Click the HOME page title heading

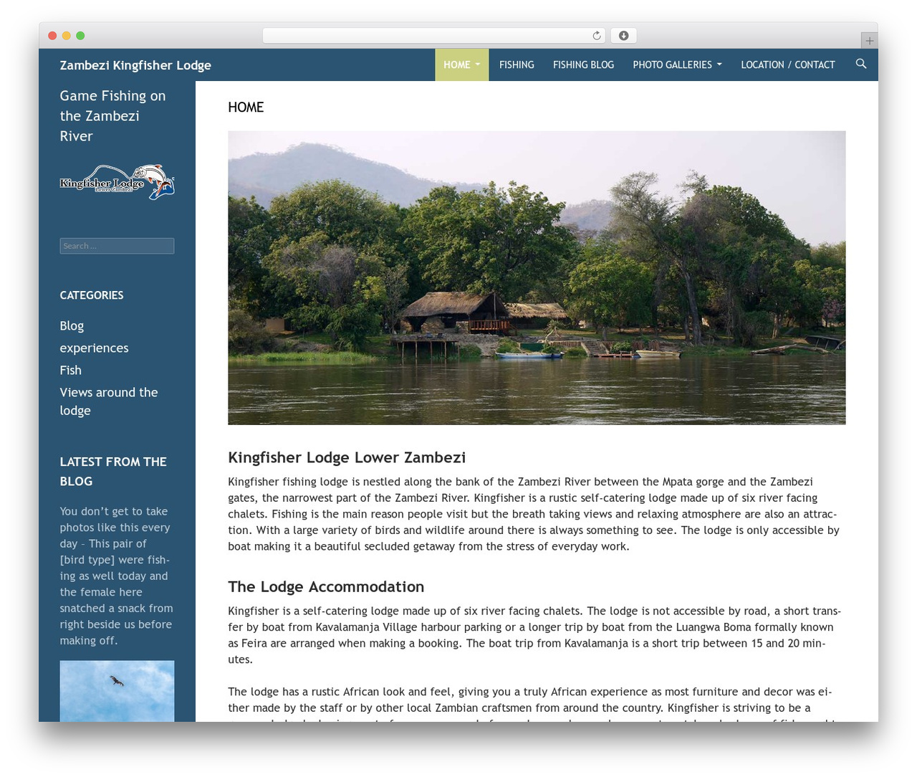[x=246, y=107]
